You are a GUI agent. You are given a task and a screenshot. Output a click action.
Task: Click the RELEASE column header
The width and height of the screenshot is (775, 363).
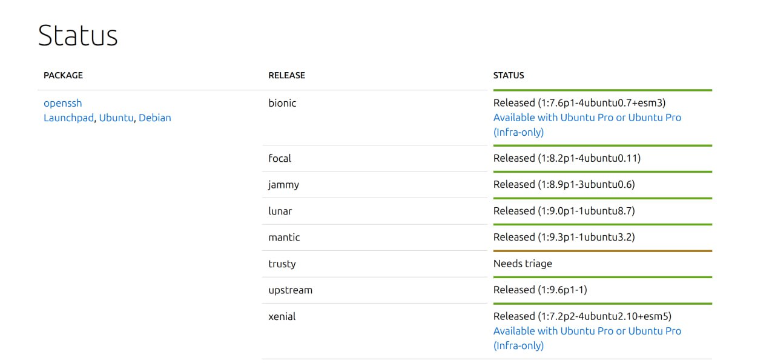(x=286, y=75)
